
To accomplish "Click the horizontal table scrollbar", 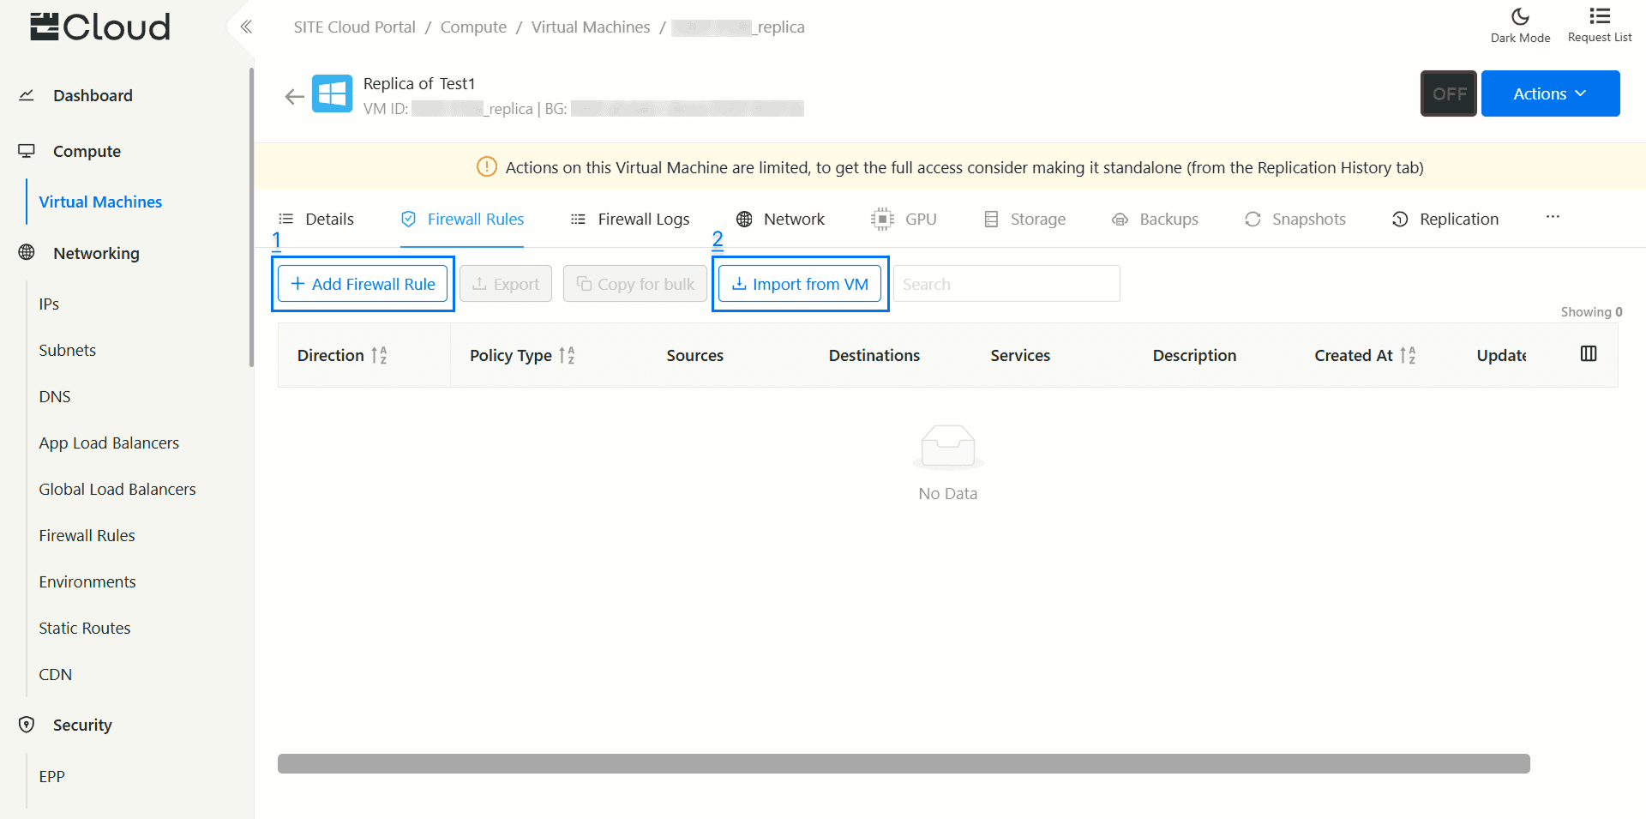I will 904,763.
